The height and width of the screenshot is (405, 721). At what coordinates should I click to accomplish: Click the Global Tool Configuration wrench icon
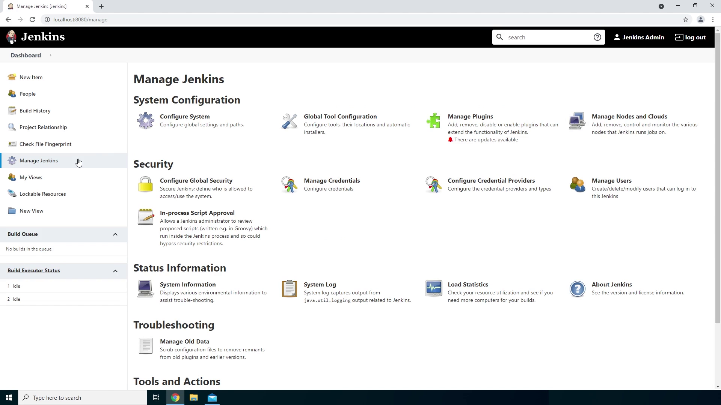point(289,121)
